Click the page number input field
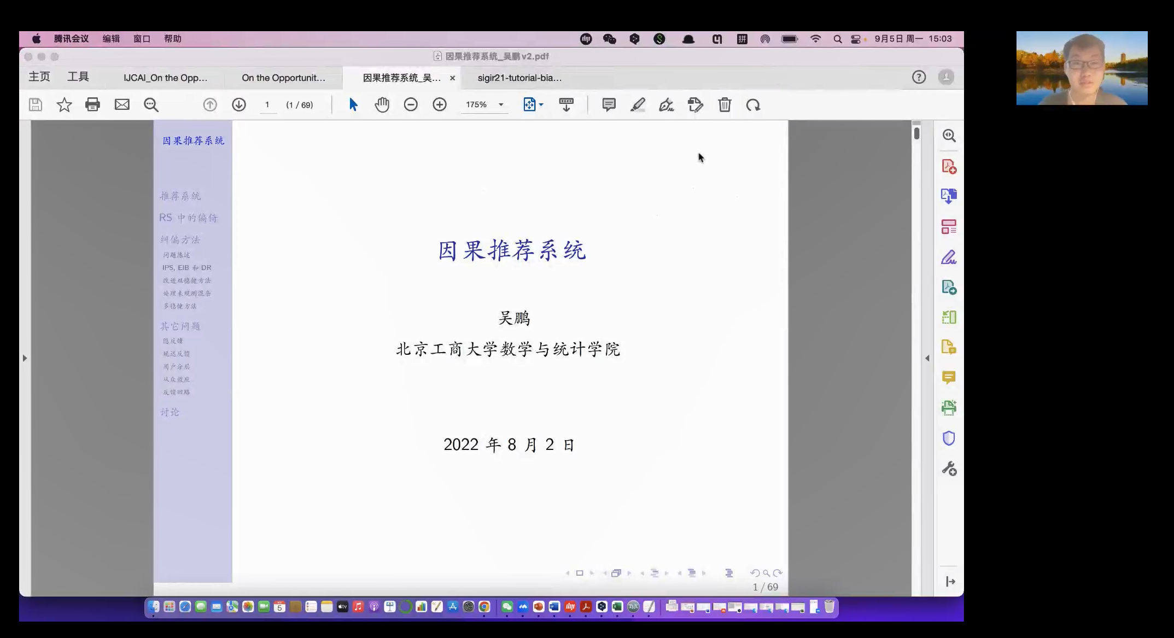1174x638 pixels. coord(267,104)
